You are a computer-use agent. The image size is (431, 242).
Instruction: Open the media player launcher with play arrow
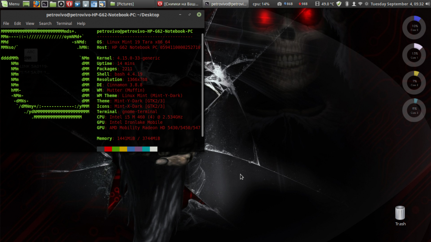click(x=78, y=4)
